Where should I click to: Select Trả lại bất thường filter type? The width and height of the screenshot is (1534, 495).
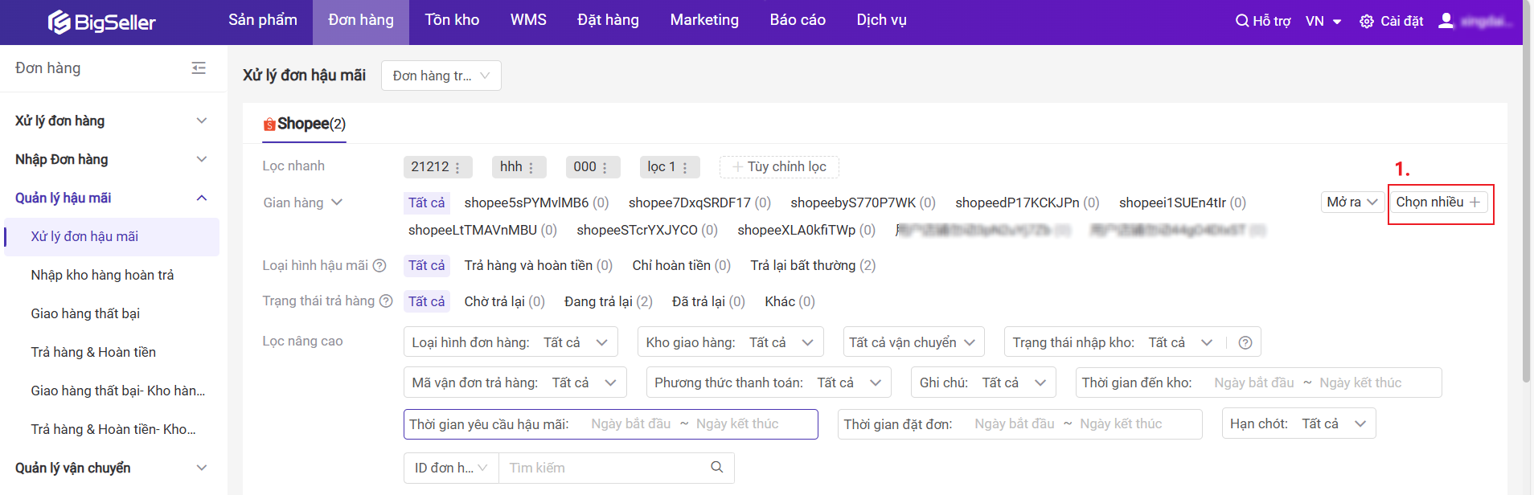812,265
